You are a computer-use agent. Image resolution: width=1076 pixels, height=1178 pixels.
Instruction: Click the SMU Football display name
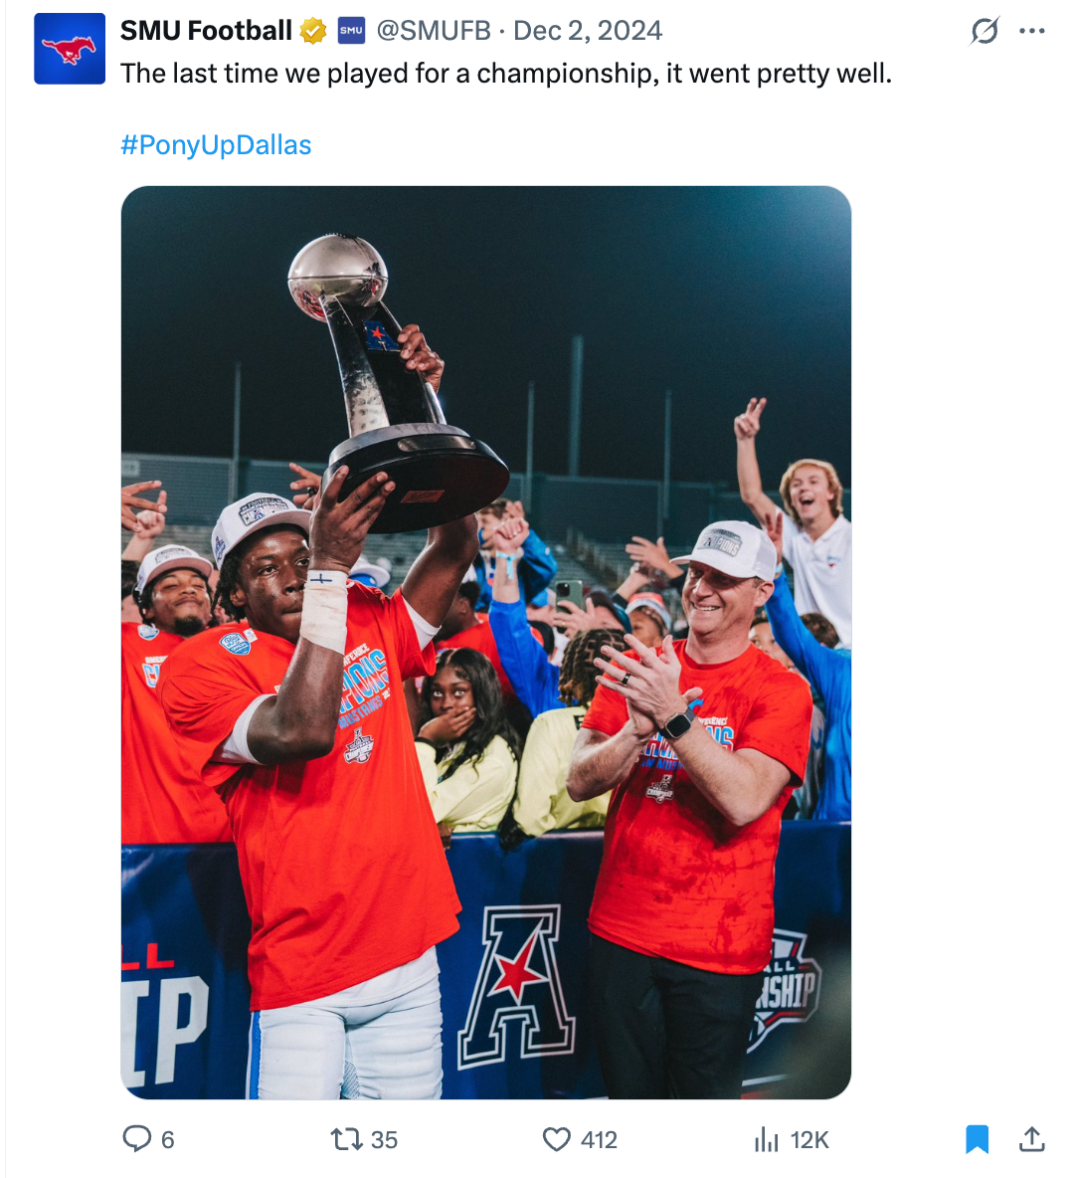click(x=206, y=31)
